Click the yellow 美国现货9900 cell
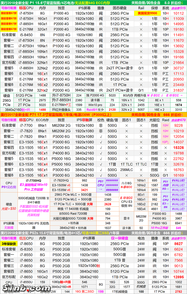The image size is (187, 294). click(147, 13)
